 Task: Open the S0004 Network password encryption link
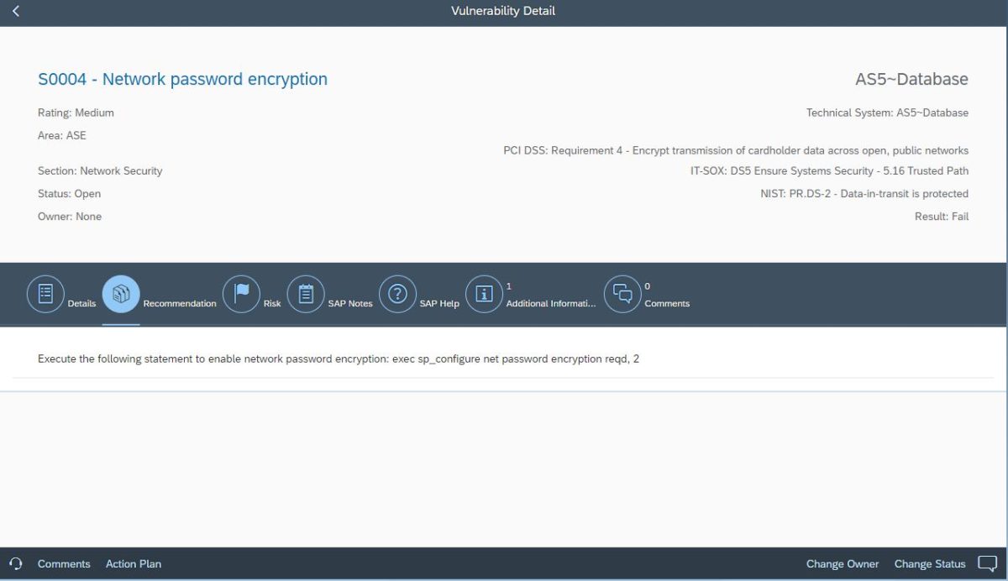pos(181,78)
